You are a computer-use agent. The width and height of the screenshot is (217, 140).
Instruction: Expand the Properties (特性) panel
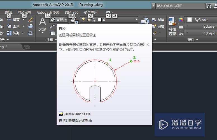point(193,40)
